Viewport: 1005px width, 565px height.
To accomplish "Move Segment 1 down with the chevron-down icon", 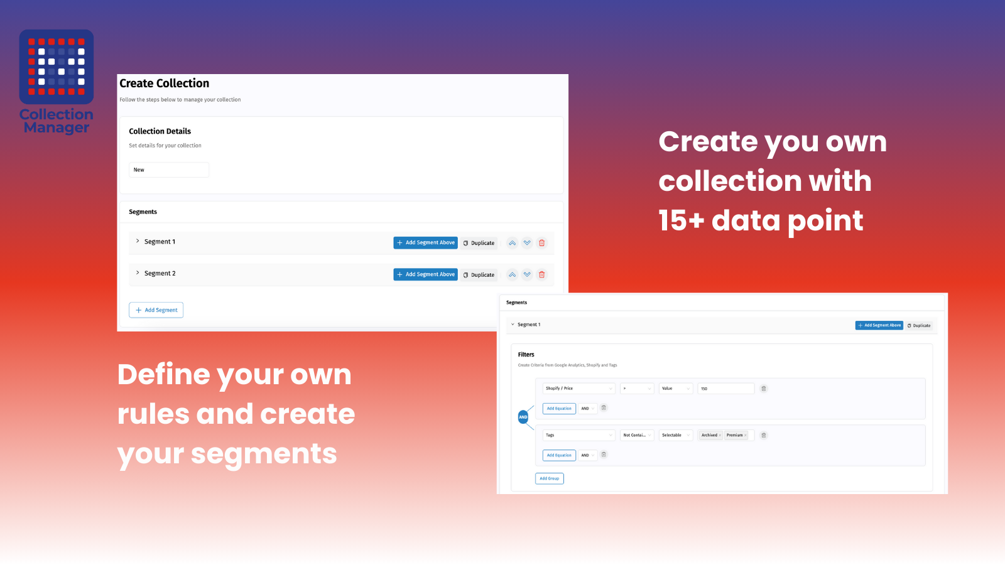I will [527, 243].
